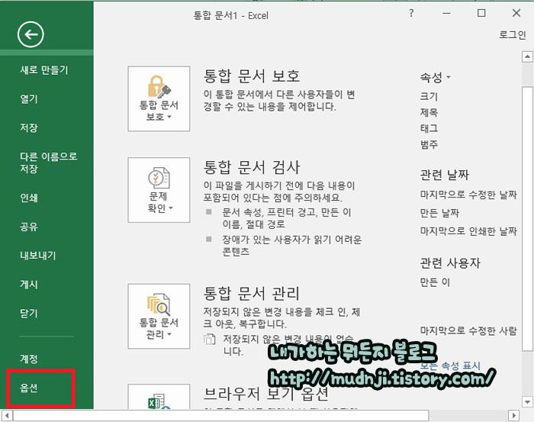Image resolution: width=534 pixels, height=422 pixels.
Task: Open 계정 in sidebar
Action: [29, 359]
